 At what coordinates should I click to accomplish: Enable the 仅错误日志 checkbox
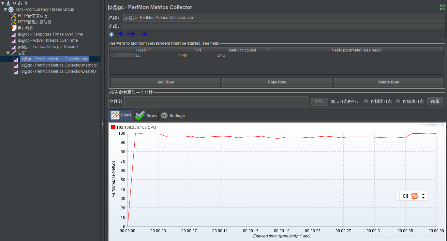(366, 101)
